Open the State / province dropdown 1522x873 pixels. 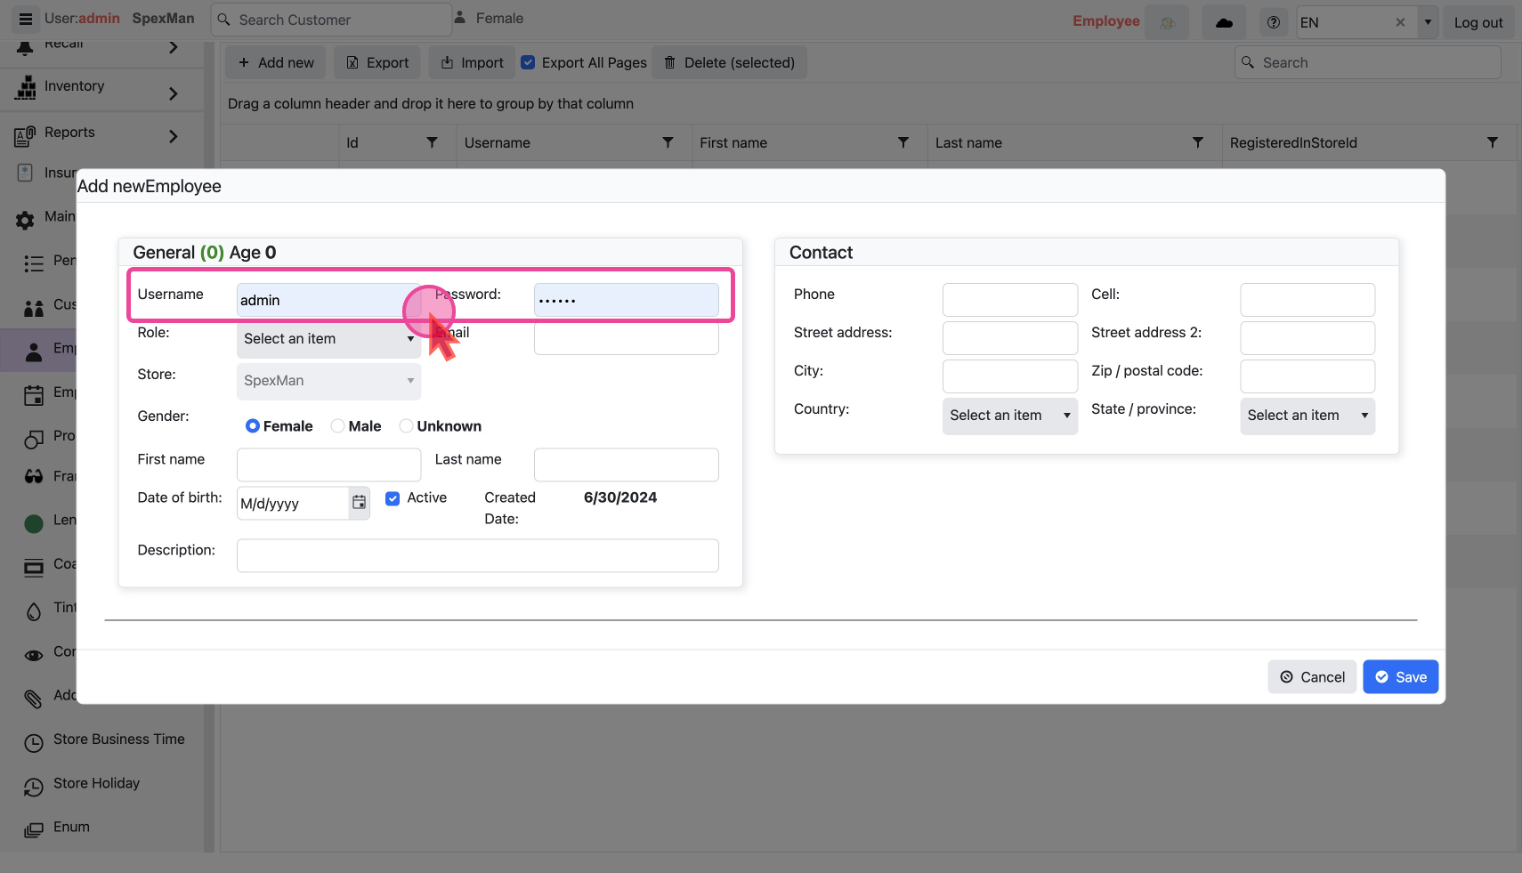coord(1307,416)
